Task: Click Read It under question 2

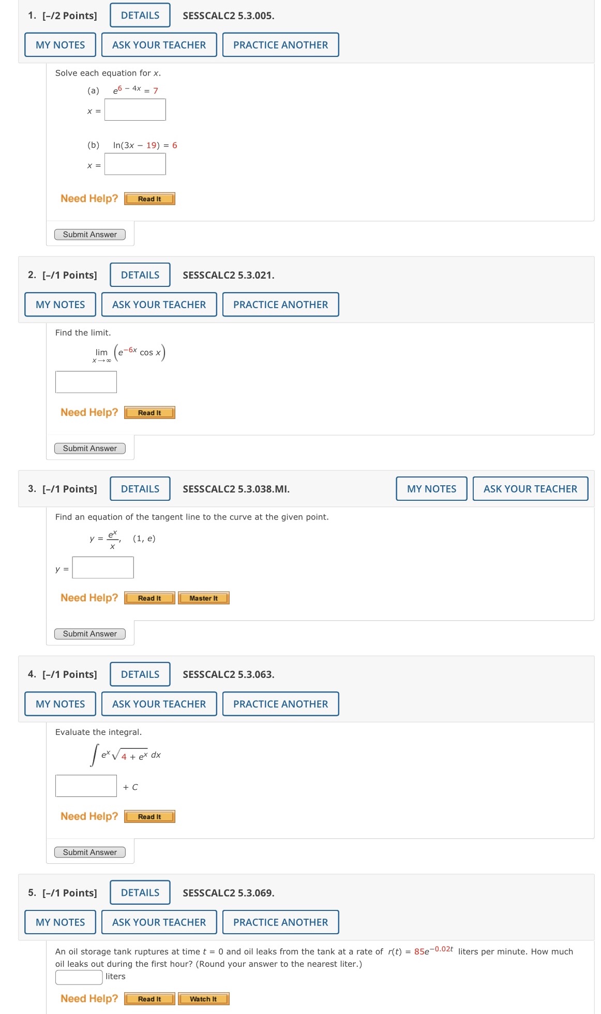Action: click(x=149, y=412)
